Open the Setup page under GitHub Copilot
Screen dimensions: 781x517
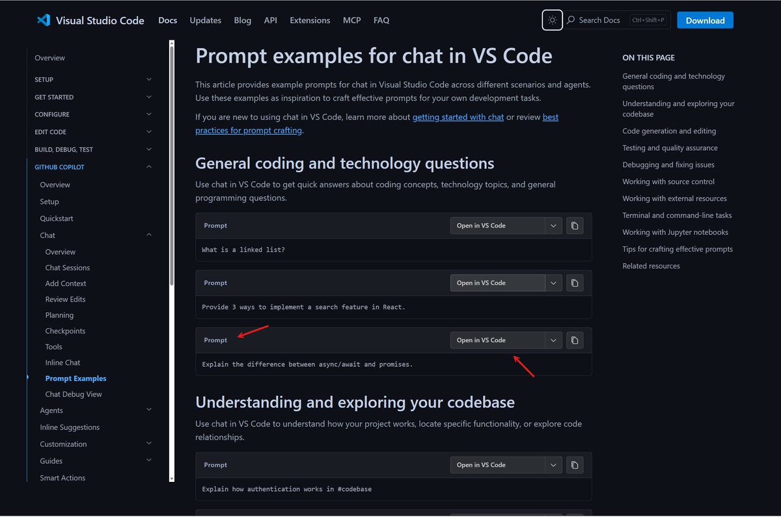tap(49, 202)
